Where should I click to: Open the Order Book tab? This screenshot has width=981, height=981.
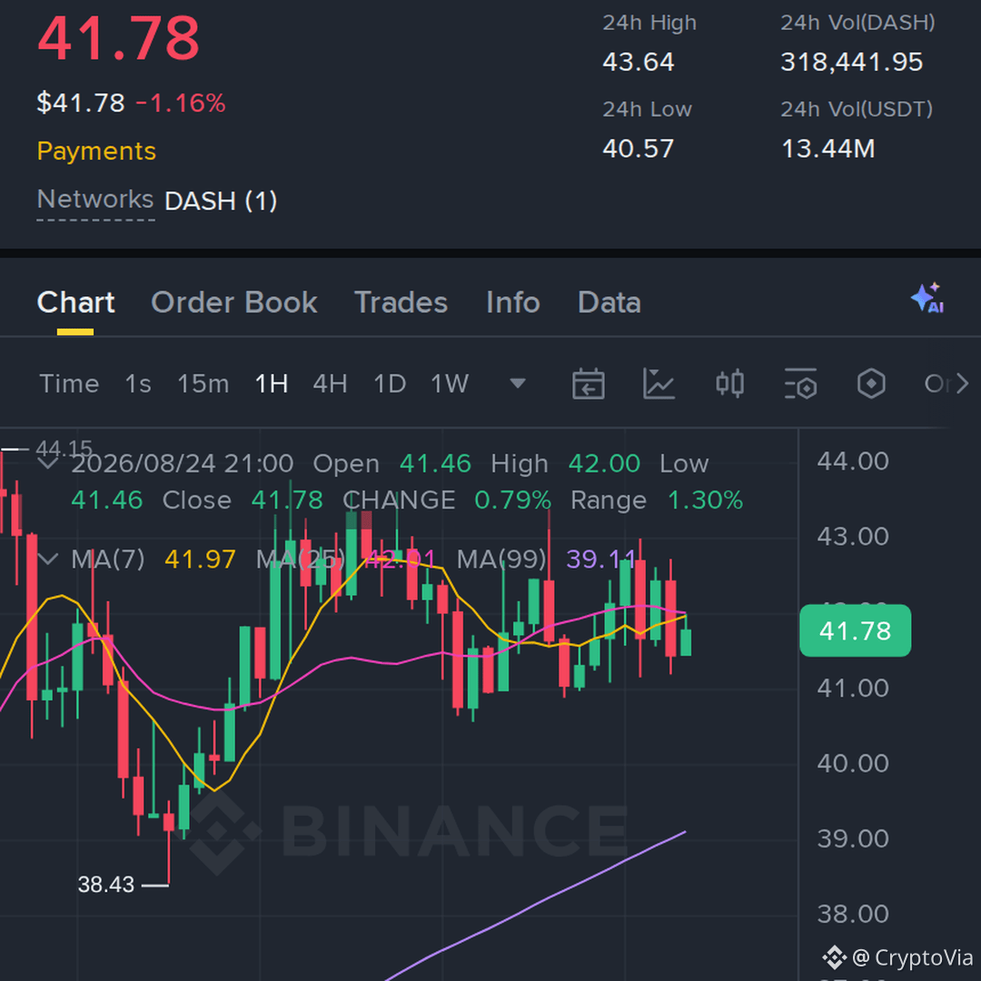234,302
